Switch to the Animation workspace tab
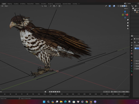 click(44, 4)
